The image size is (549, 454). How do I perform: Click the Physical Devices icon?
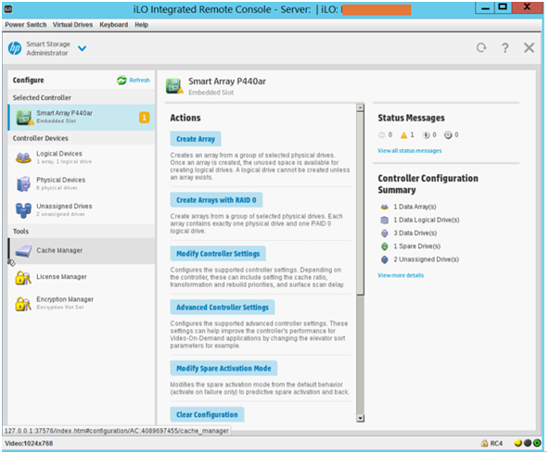pyautogui.click(x=23, y=184)
